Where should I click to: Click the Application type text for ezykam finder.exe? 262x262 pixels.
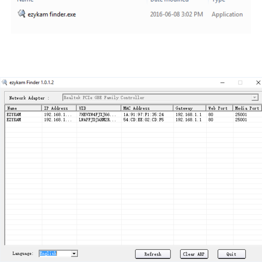tap(227, 15)
